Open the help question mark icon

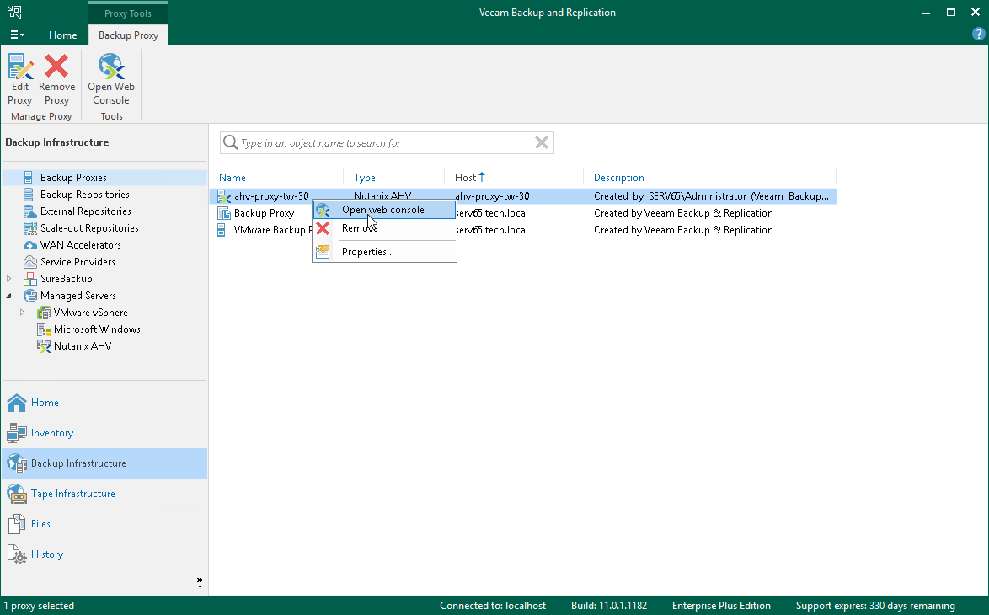click(x=979, y=35)
